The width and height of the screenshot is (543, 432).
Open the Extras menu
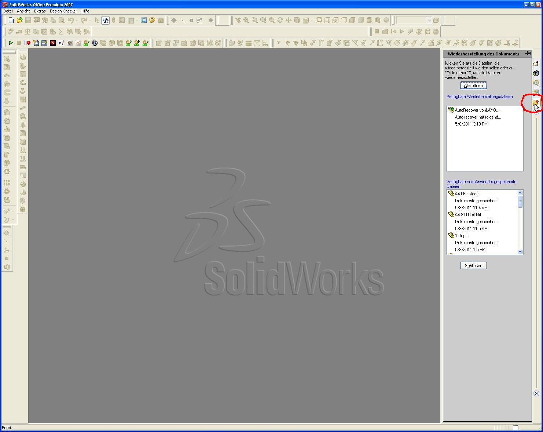click(x=40, y=11)
